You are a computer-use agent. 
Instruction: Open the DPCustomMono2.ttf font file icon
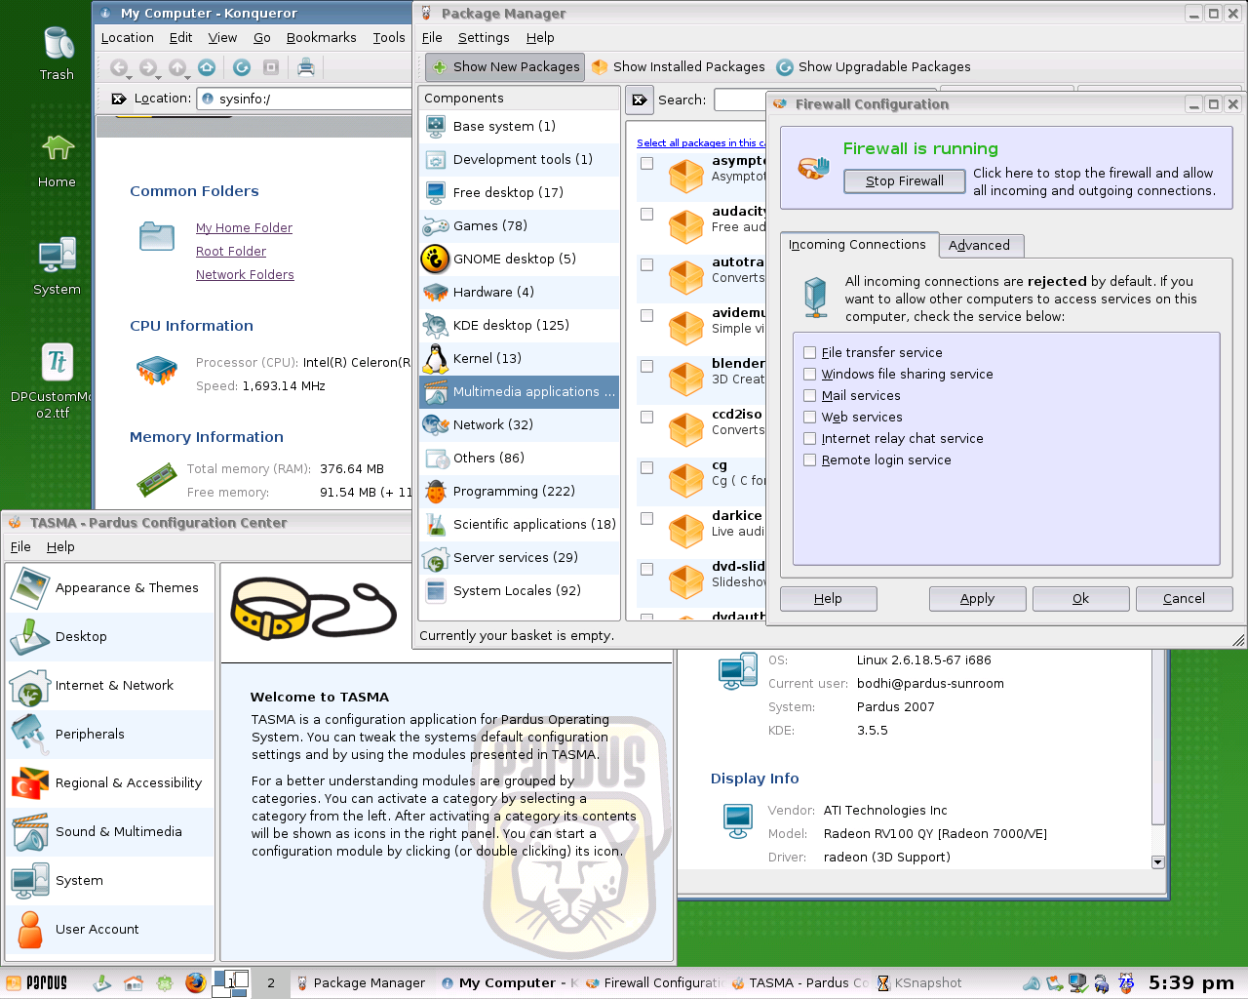point(54,380)
